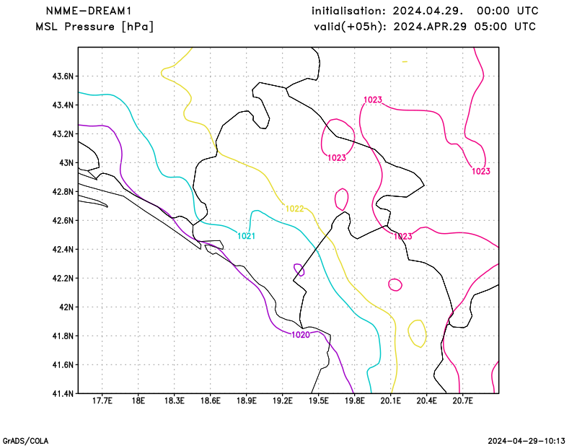Click the 18.9E longitude label
This screenshot has height=446, width=577.
tap(246, 401)
